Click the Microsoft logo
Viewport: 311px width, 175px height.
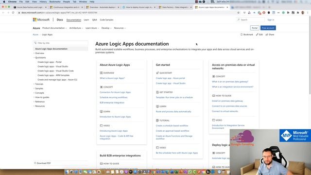click(41, 19)
